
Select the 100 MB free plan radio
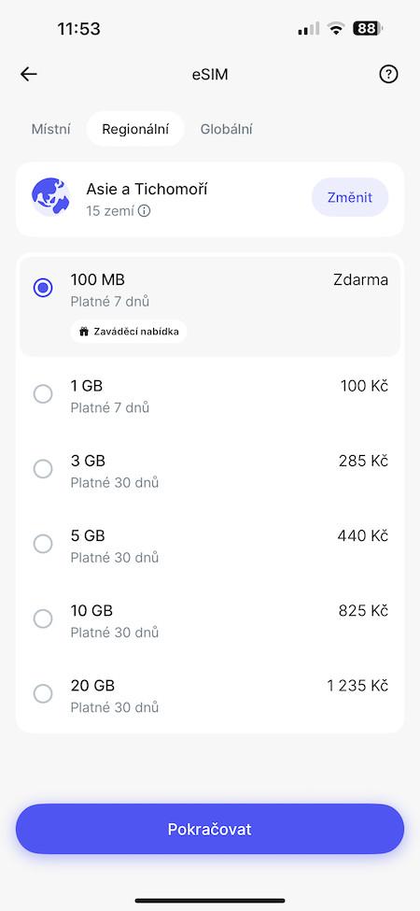click(43, 288)
